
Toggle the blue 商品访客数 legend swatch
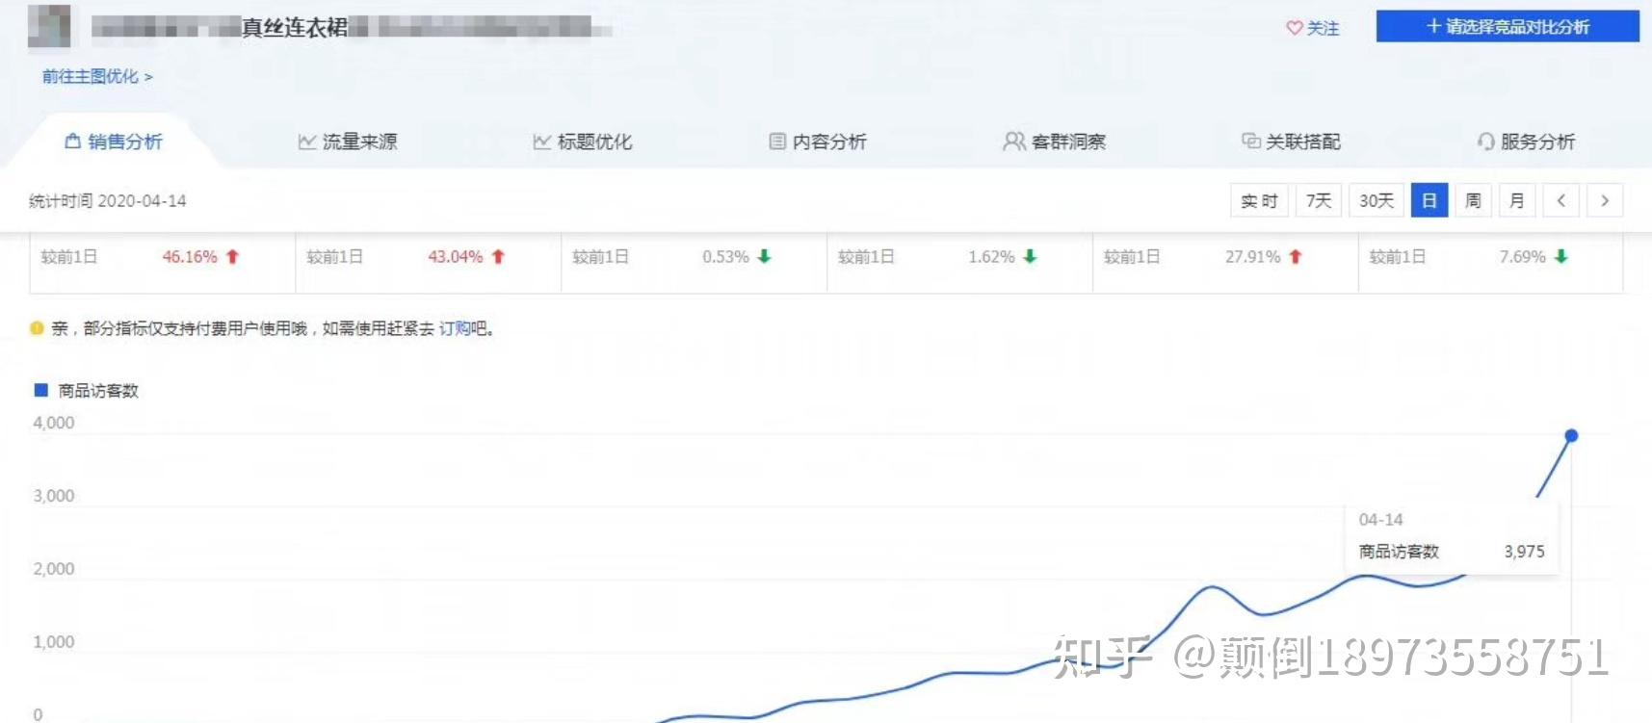coord(41,390)
